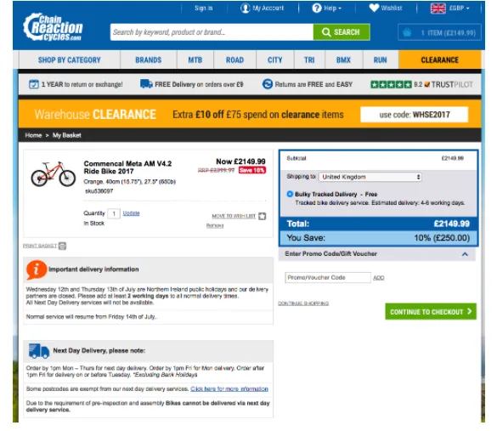
Task: Open basket via the basket icon
Action: [407, 32]
